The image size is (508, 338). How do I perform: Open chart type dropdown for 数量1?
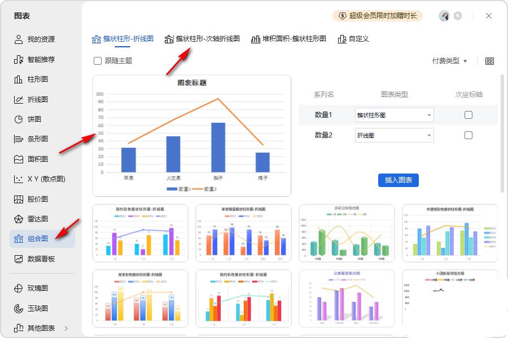[393, 115]
